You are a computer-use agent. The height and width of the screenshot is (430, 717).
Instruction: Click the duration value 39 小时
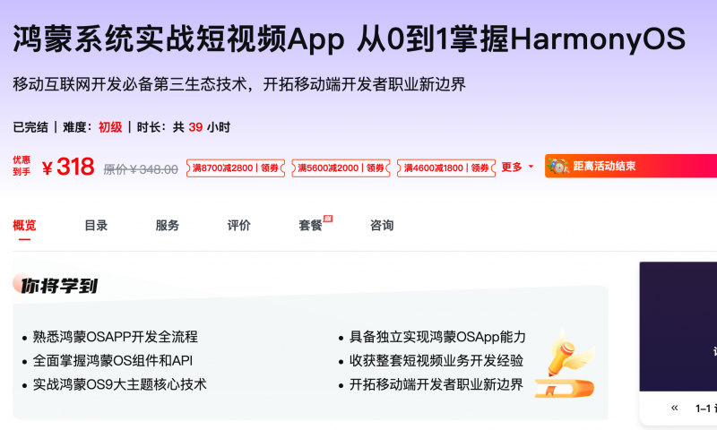(x=209, y=127)
